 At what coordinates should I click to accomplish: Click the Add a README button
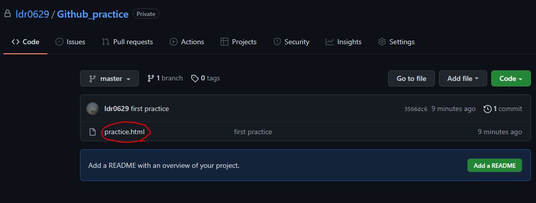(x=495, y=165)
